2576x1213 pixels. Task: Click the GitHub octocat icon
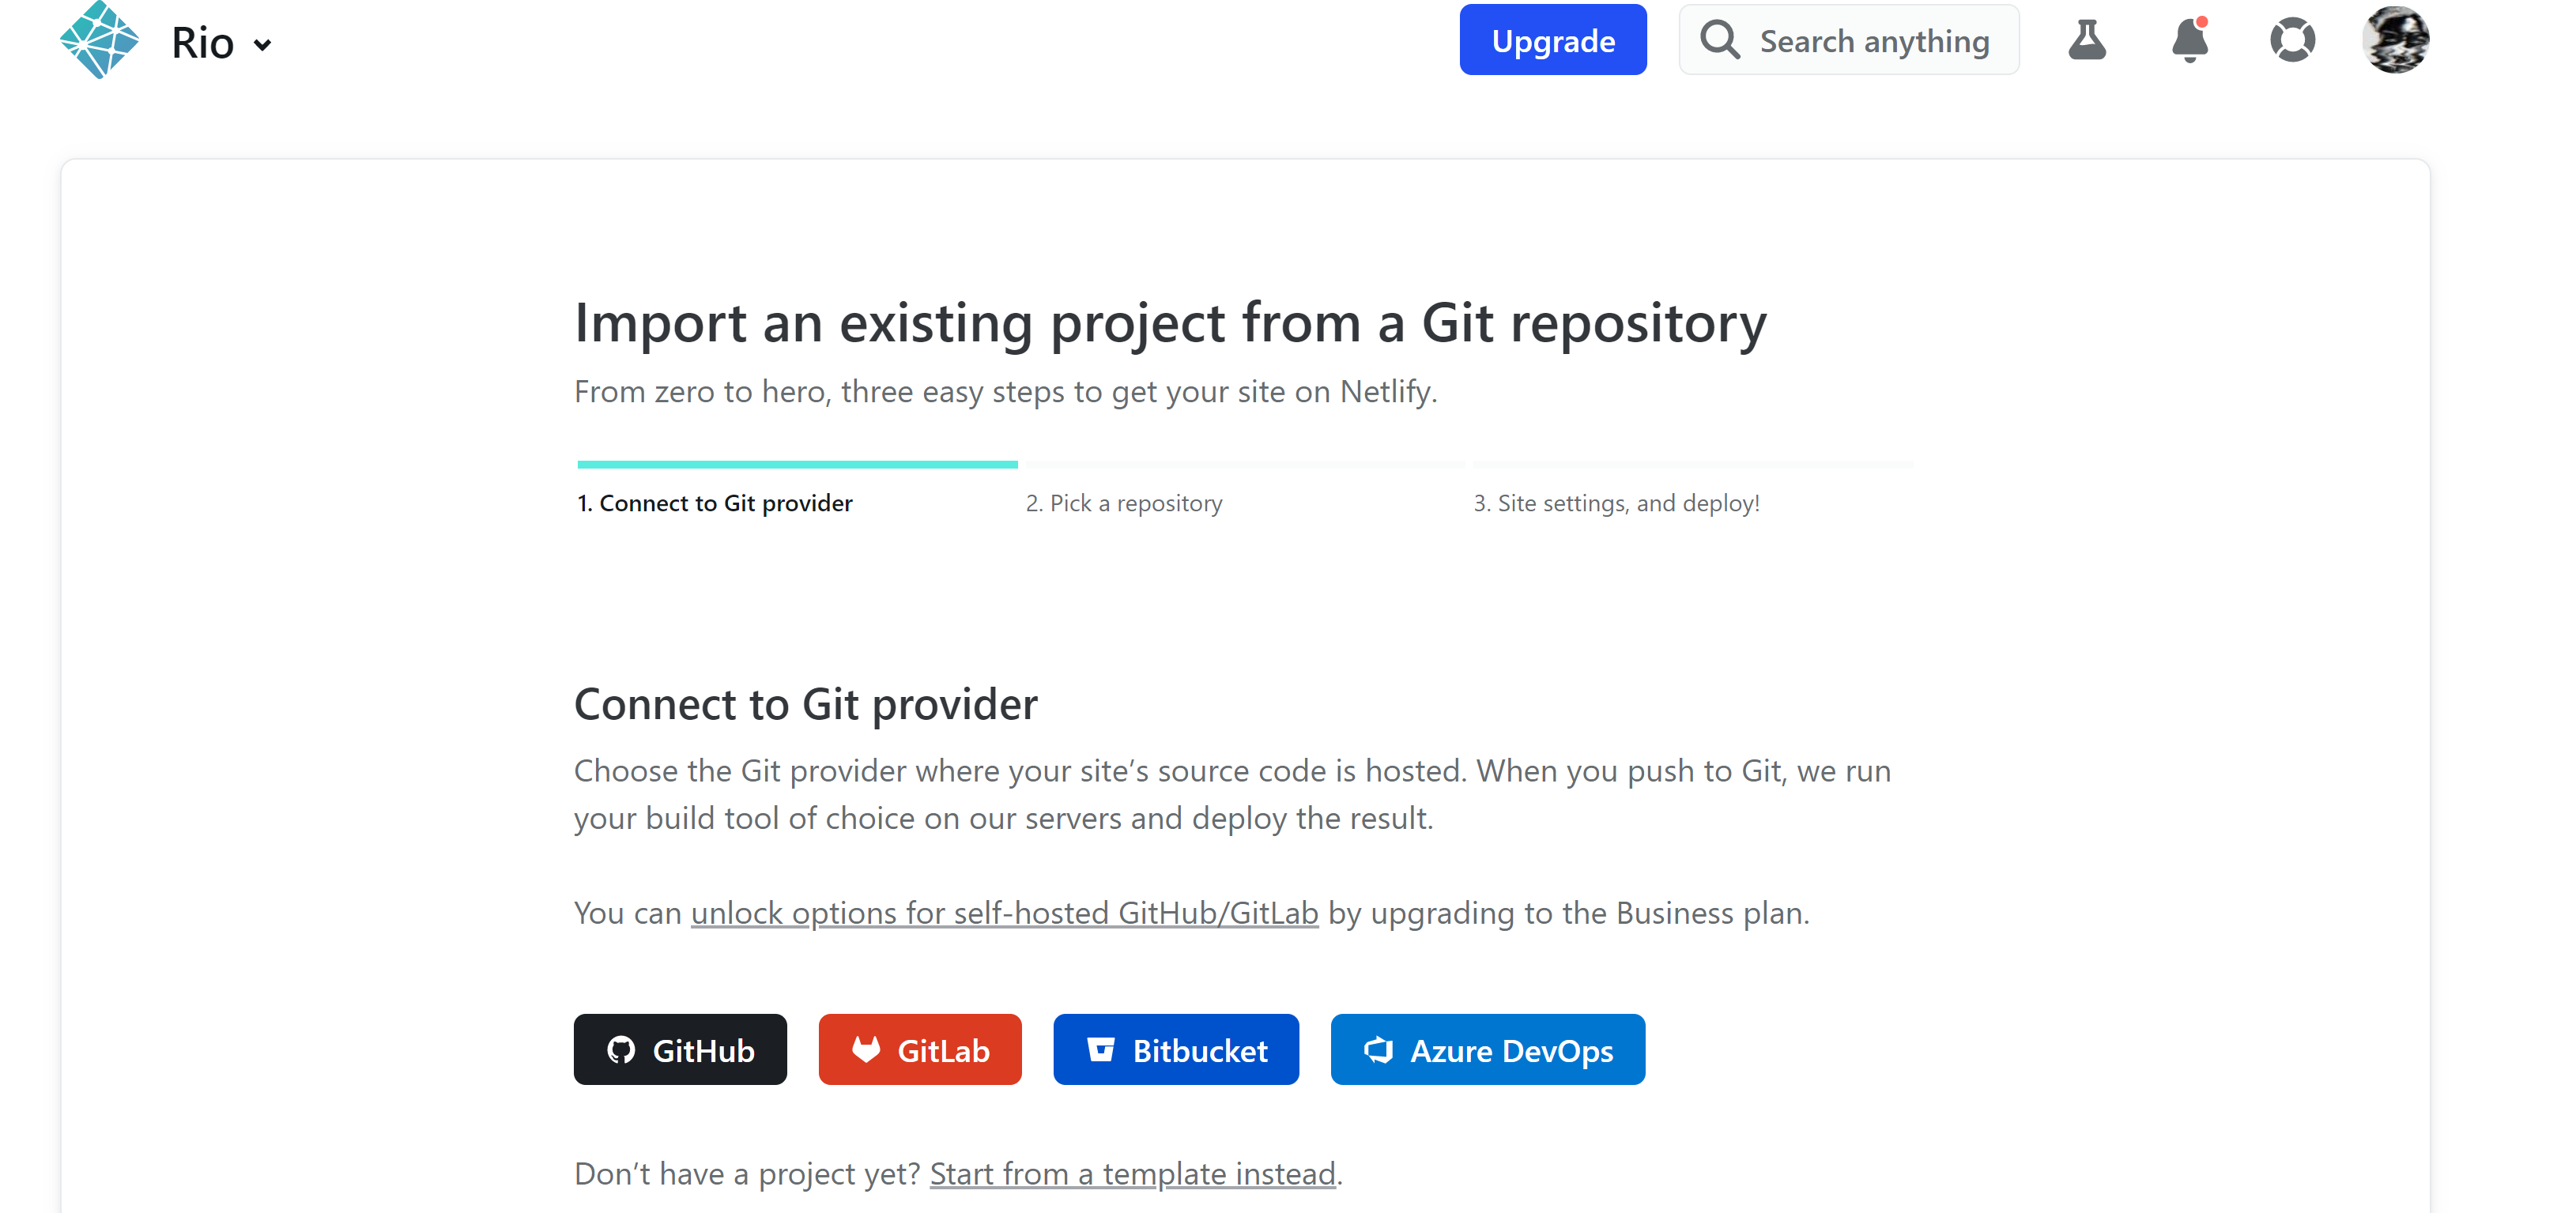point(621,1049)
